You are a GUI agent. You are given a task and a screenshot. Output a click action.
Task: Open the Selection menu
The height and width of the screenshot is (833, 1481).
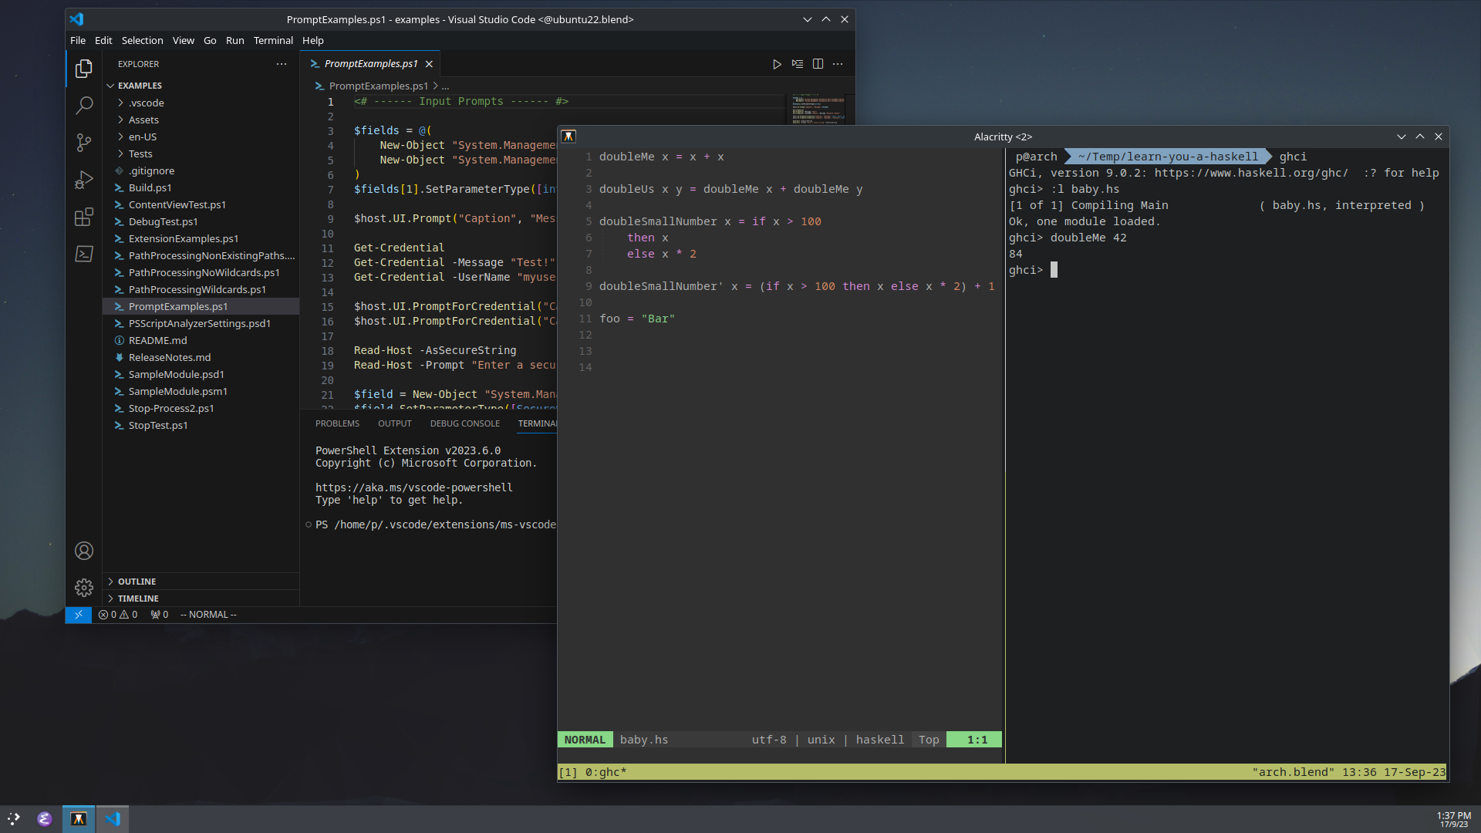pos(142,40)
